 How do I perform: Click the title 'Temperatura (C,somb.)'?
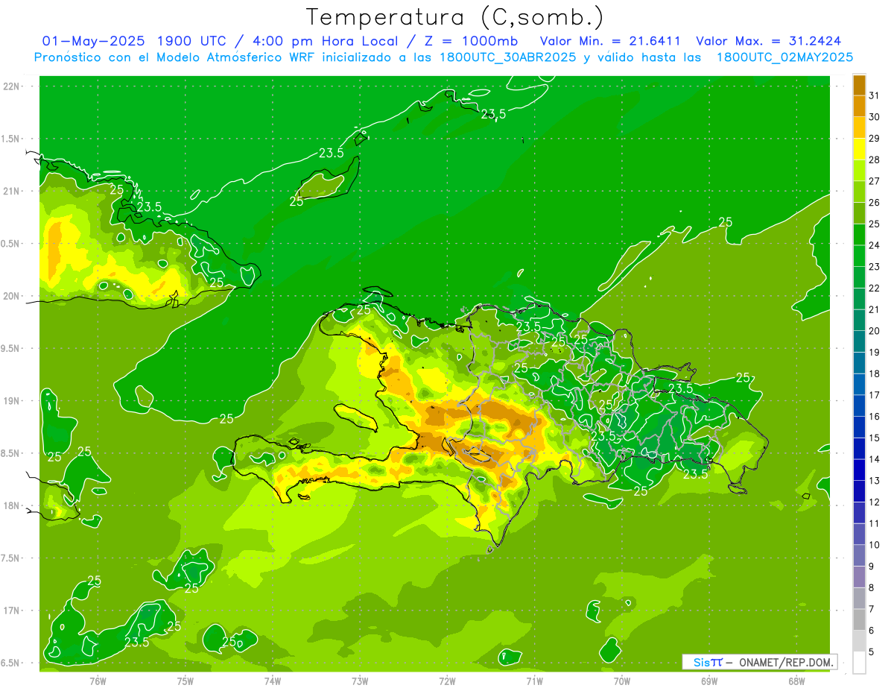(x=454, y=16)
